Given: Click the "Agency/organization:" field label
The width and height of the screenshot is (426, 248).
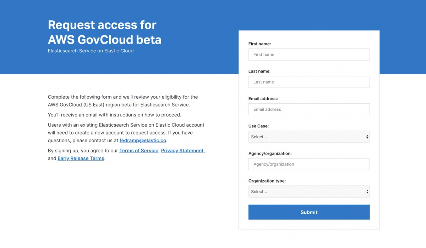Looking at the screenshot, I should (x=270, y=154).
